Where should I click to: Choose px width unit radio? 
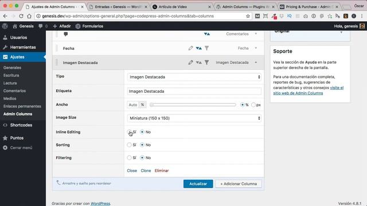pyautogui.click(x=253, y=105)
